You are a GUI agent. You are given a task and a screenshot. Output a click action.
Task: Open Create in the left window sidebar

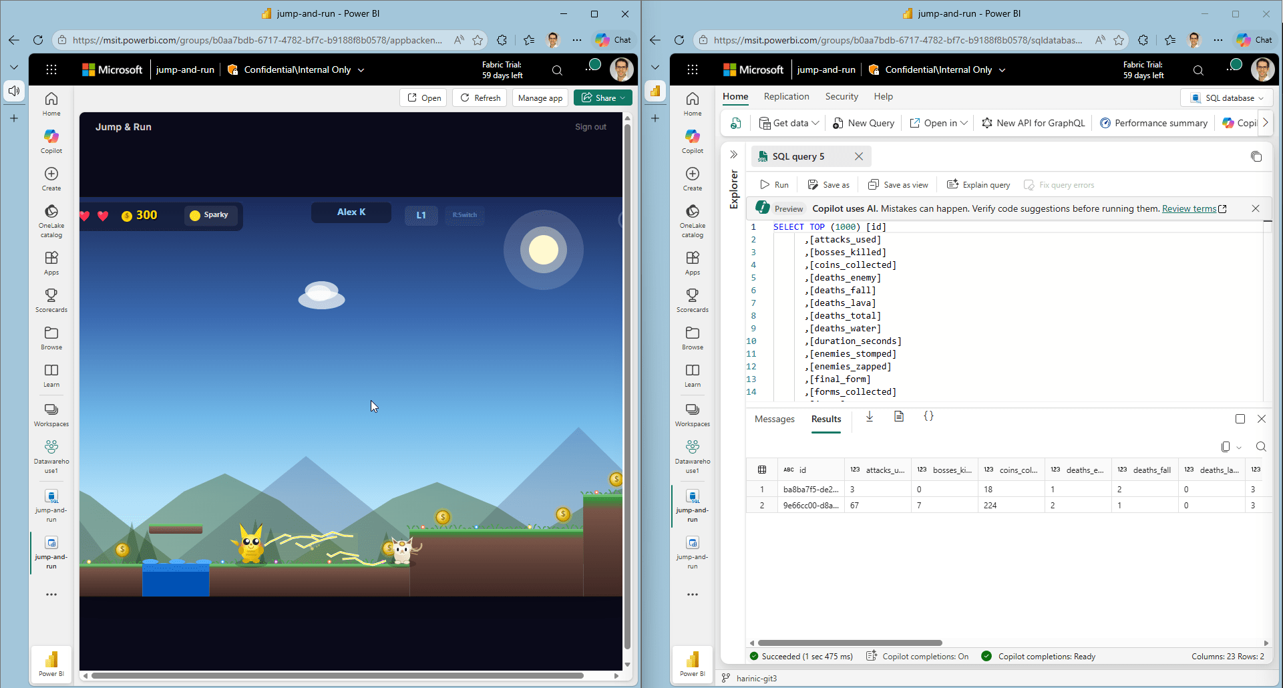(51, 179)
